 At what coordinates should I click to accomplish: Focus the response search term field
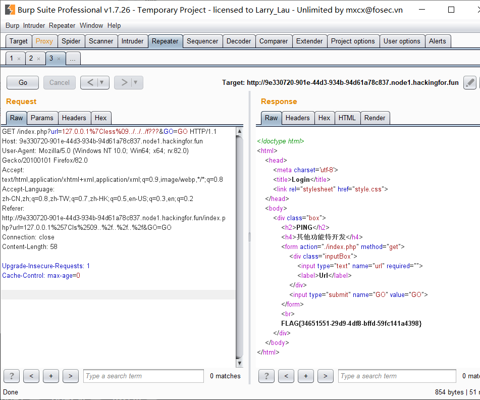tap(397, 376)
